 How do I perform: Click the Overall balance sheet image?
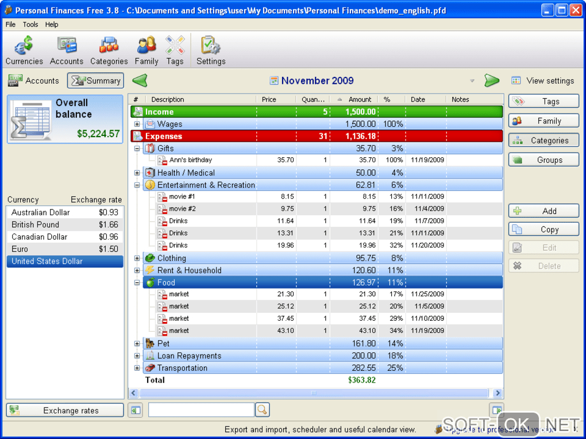pos(31,120)
